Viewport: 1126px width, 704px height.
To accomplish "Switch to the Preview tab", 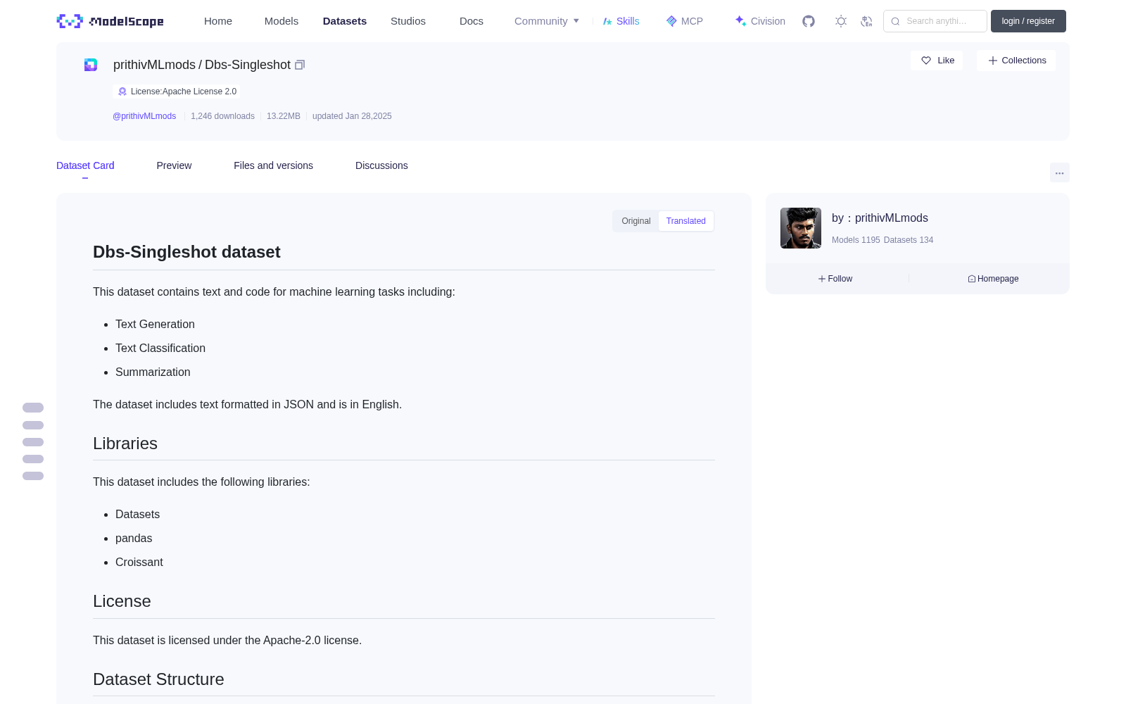I will (x=174, y=165).
